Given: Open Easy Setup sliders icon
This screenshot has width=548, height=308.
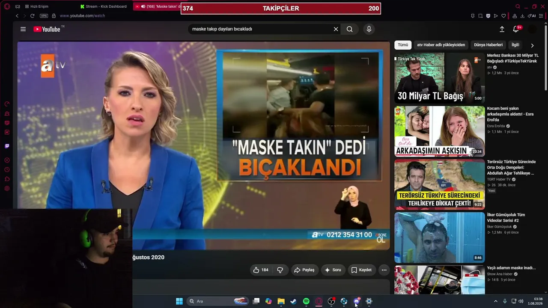Looking at the screenshot, I should 542,16.
